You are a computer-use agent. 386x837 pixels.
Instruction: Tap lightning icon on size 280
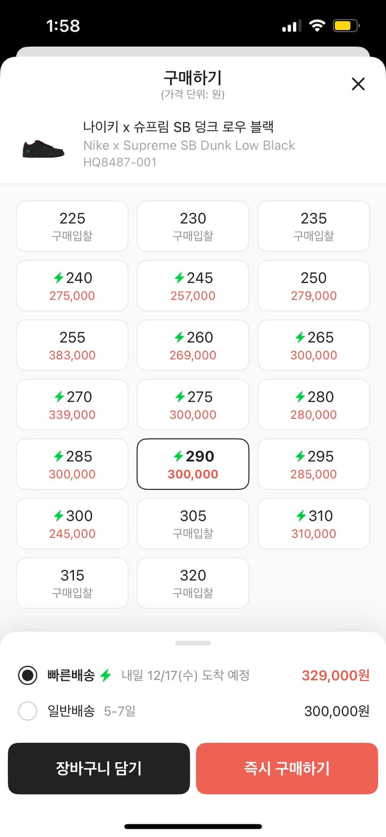(x=300, y=397)
